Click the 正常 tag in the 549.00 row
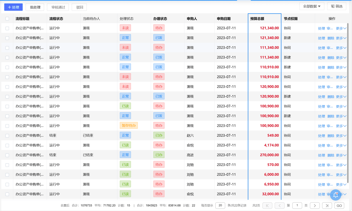Image resolution: width=352 pixels, height=211 pixels. pyautogui.click(x=125, y=135)
